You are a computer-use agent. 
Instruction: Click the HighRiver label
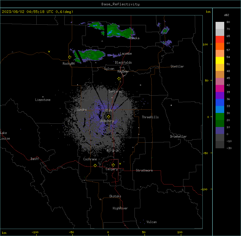click(120, 208)
